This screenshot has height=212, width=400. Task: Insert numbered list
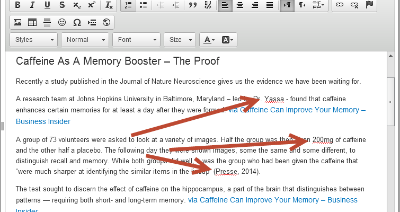coord(128,5)
